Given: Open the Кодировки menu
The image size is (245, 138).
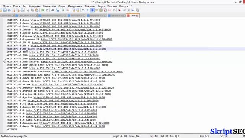Looking at the screenshot, I should (x=34, y=6).
